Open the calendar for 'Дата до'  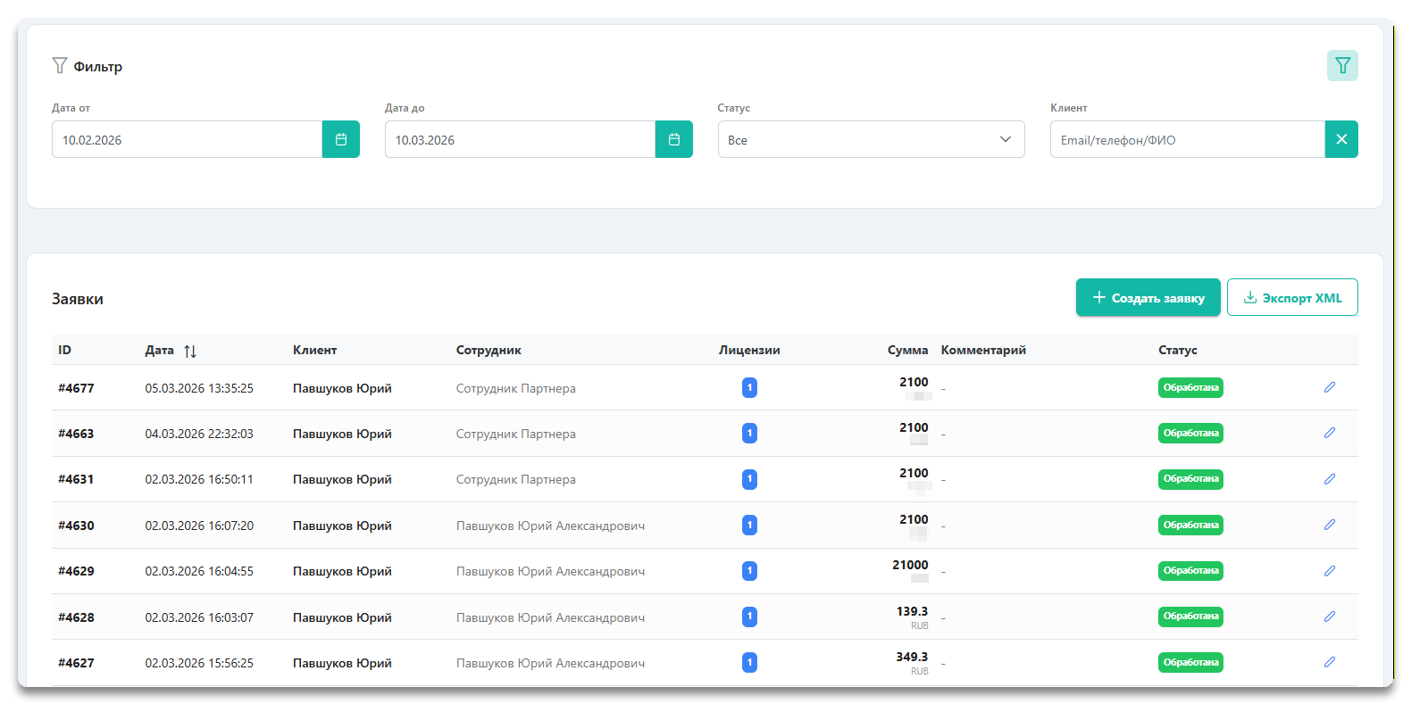point(673,140)
